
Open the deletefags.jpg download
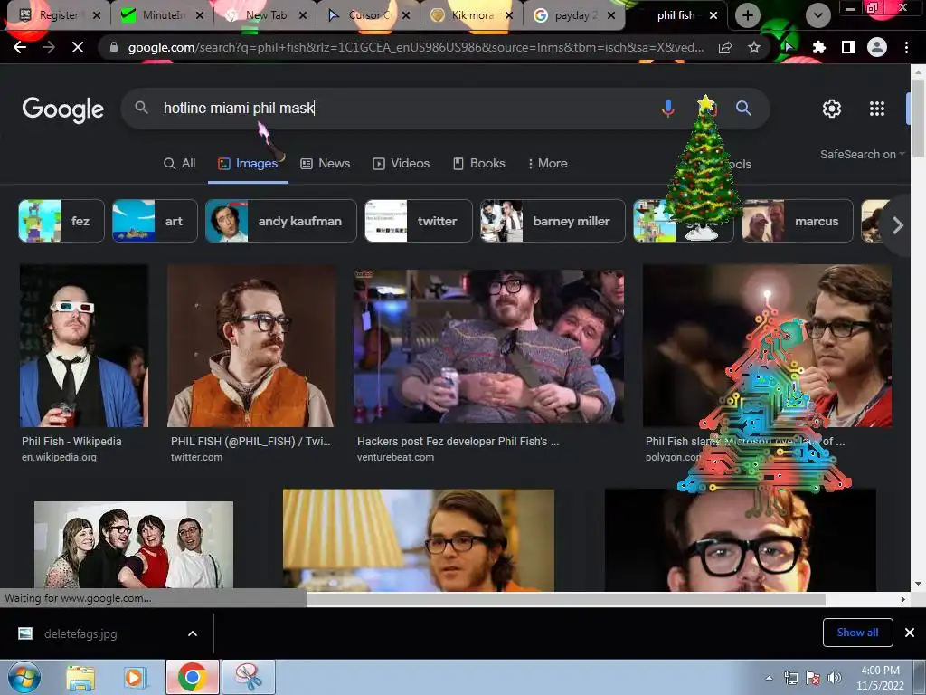[80, 633]
